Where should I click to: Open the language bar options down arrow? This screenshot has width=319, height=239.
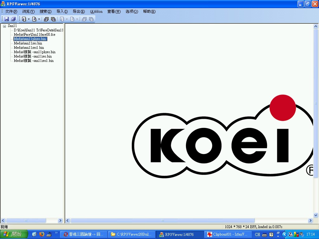[278, 237]
